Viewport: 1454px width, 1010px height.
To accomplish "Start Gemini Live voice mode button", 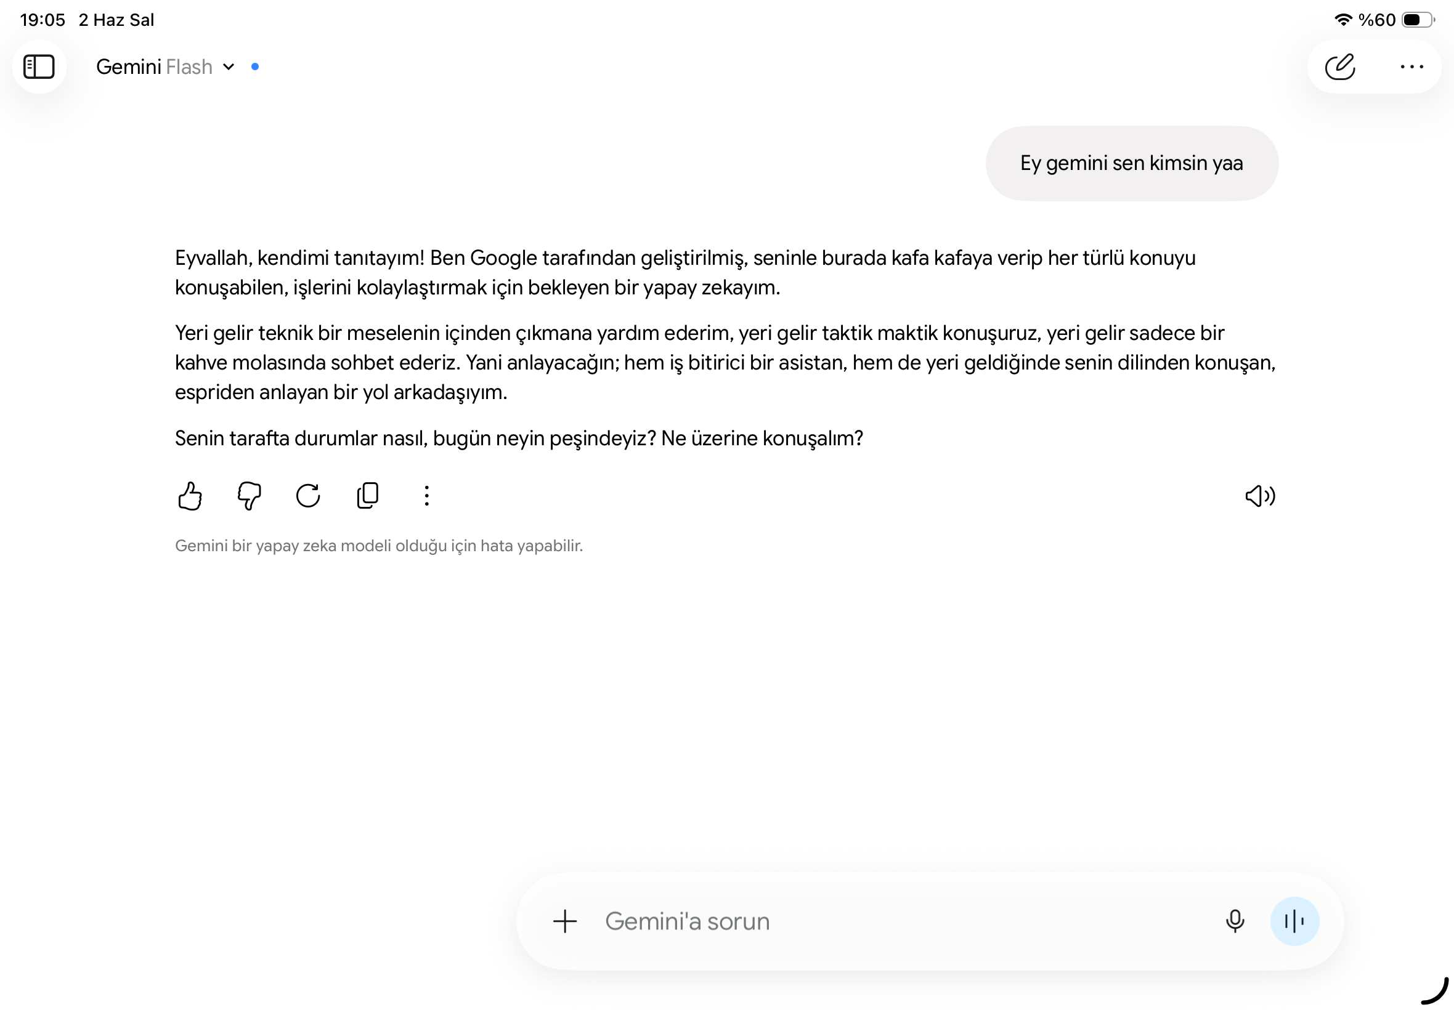I will click(1294, 921).
